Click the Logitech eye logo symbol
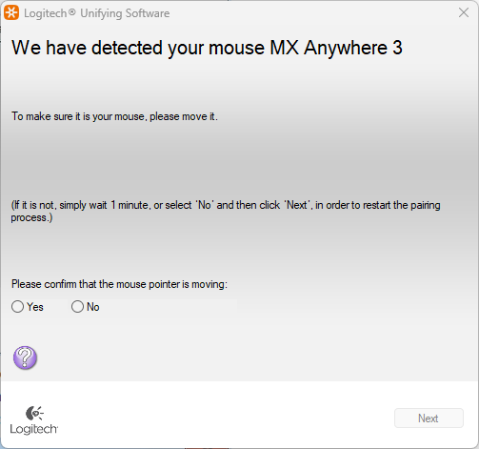This screenshot has height=449, width=479. pos(34,413)
